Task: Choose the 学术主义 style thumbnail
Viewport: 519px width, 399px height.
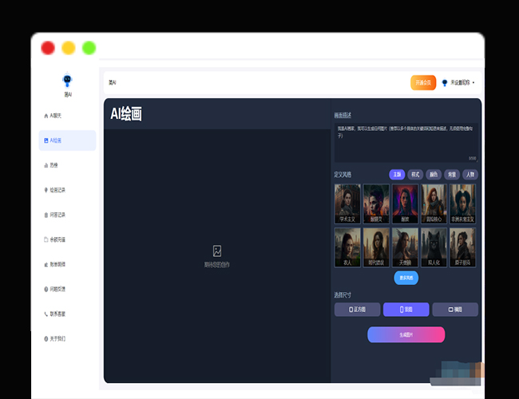Action: point(347,203)
